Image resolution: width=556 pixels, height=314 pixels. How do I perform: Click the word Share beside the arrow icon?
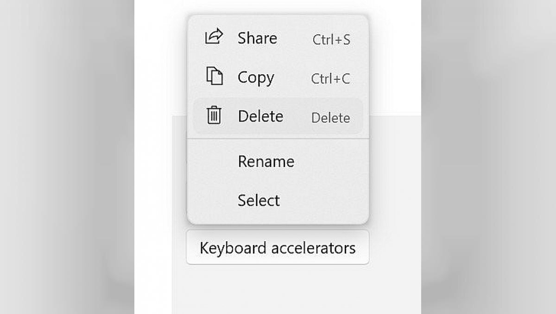257,38
